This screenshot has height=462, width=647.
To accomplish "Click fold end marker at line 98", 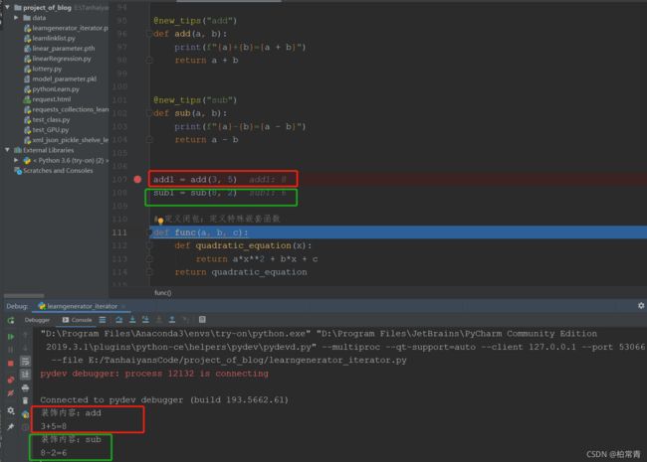I will coord(149,61).
